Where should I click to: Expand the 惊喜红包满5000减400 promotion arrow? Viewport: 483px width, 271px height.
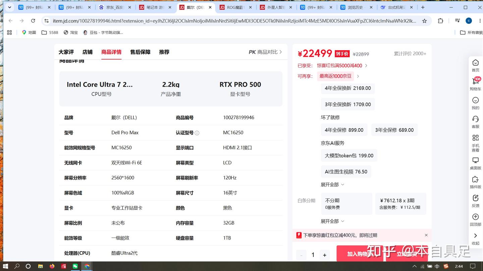(x=366, y=66)
